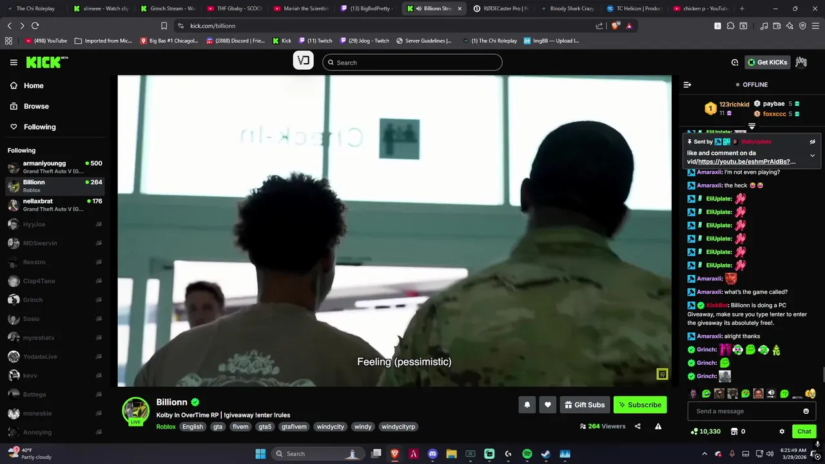Open nellaxbrat channel in Following list

pyautogui.click(x=55, y=205)
